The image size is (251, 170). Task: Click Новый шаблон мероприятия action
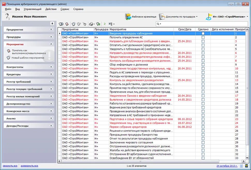28,58
